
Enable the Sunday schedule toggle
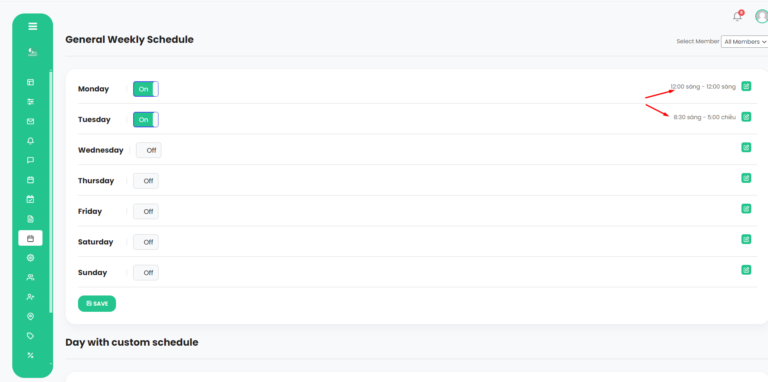point(146,273)
